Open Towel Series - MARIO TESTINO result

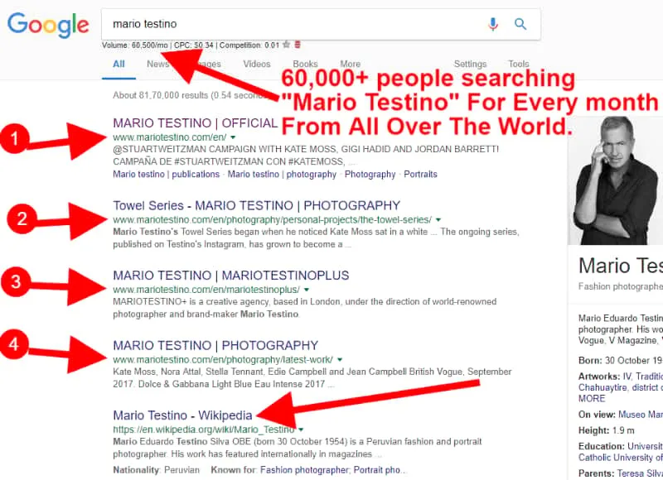click(x=256, y=205)
